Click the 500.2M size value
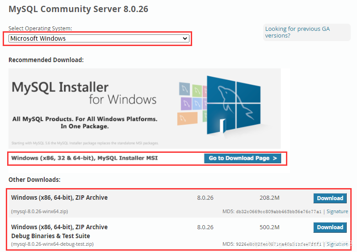Viewport: 357px width, 252px height. 269,227
